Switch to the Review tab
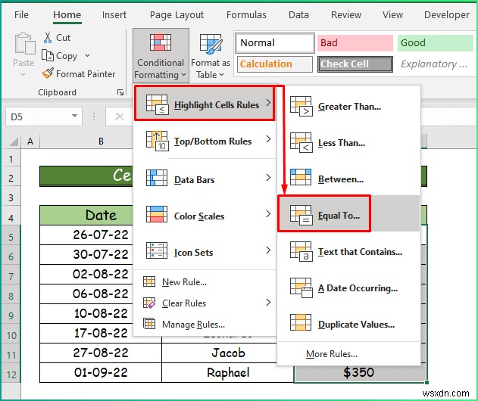The height and width of the screenshot is (401, 478). point(346,14)
